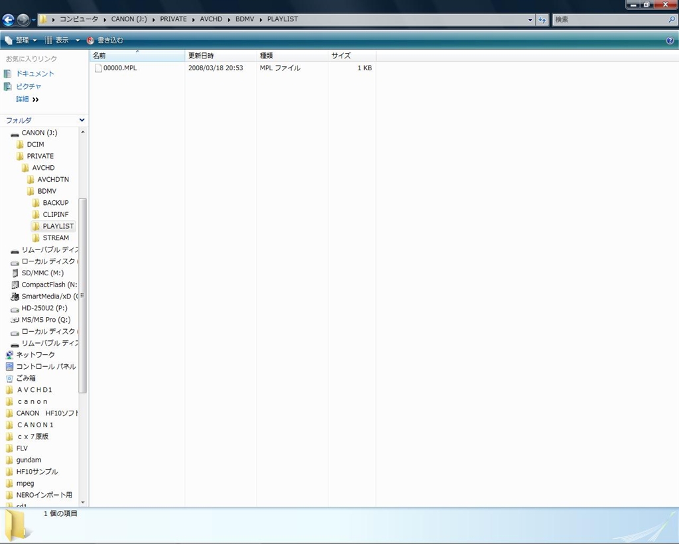Click into the 検索 search box
The width and height of the screenshot is (679, 544).
(610, 19)
